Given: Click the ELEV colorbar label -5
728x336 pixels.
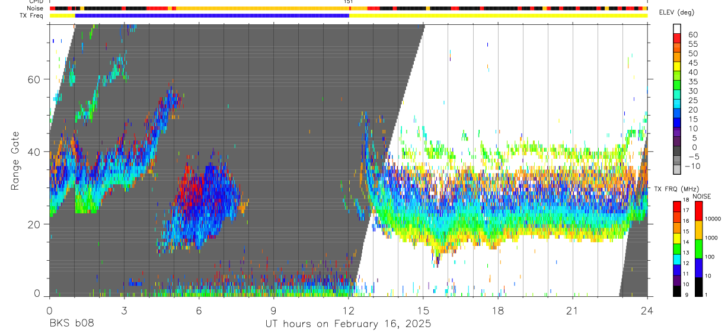Looking at the screenshot, I should point(693,157).
